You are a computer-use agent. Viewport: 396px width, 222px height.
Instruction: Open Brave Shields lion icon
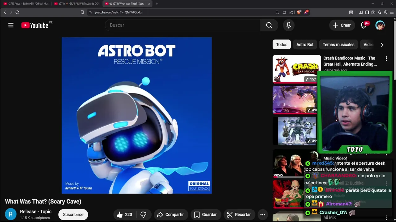[x=299, y=12]
